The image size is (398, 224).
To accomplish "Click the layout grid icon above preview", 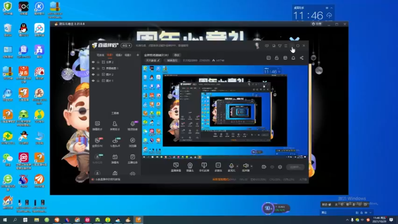I will pyautogui.click(x=285, y=58).
